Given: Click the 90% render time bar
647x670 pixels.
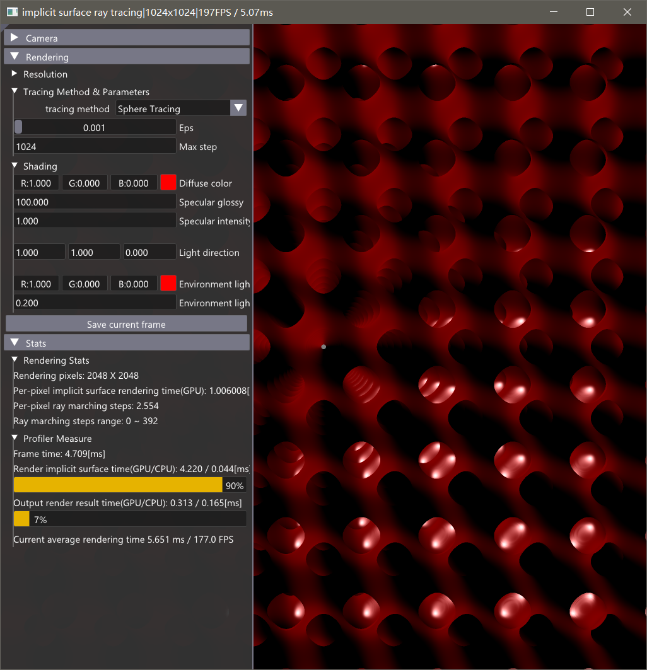Looking at the screenshot, I should tap(130, 485).
